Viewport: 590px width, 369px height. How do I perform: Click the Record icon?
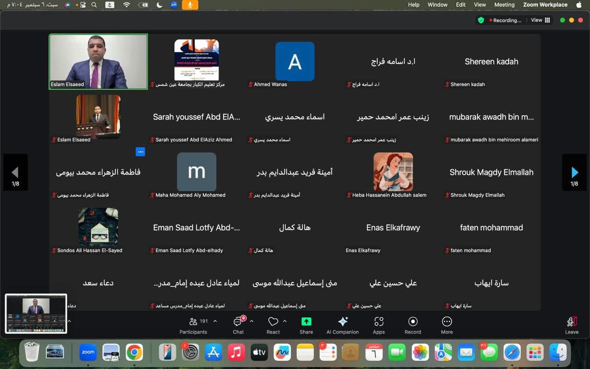point(413,321)
